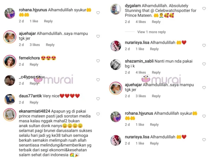Like femelchora's comment with heart icon

click(x=98, y=61)
